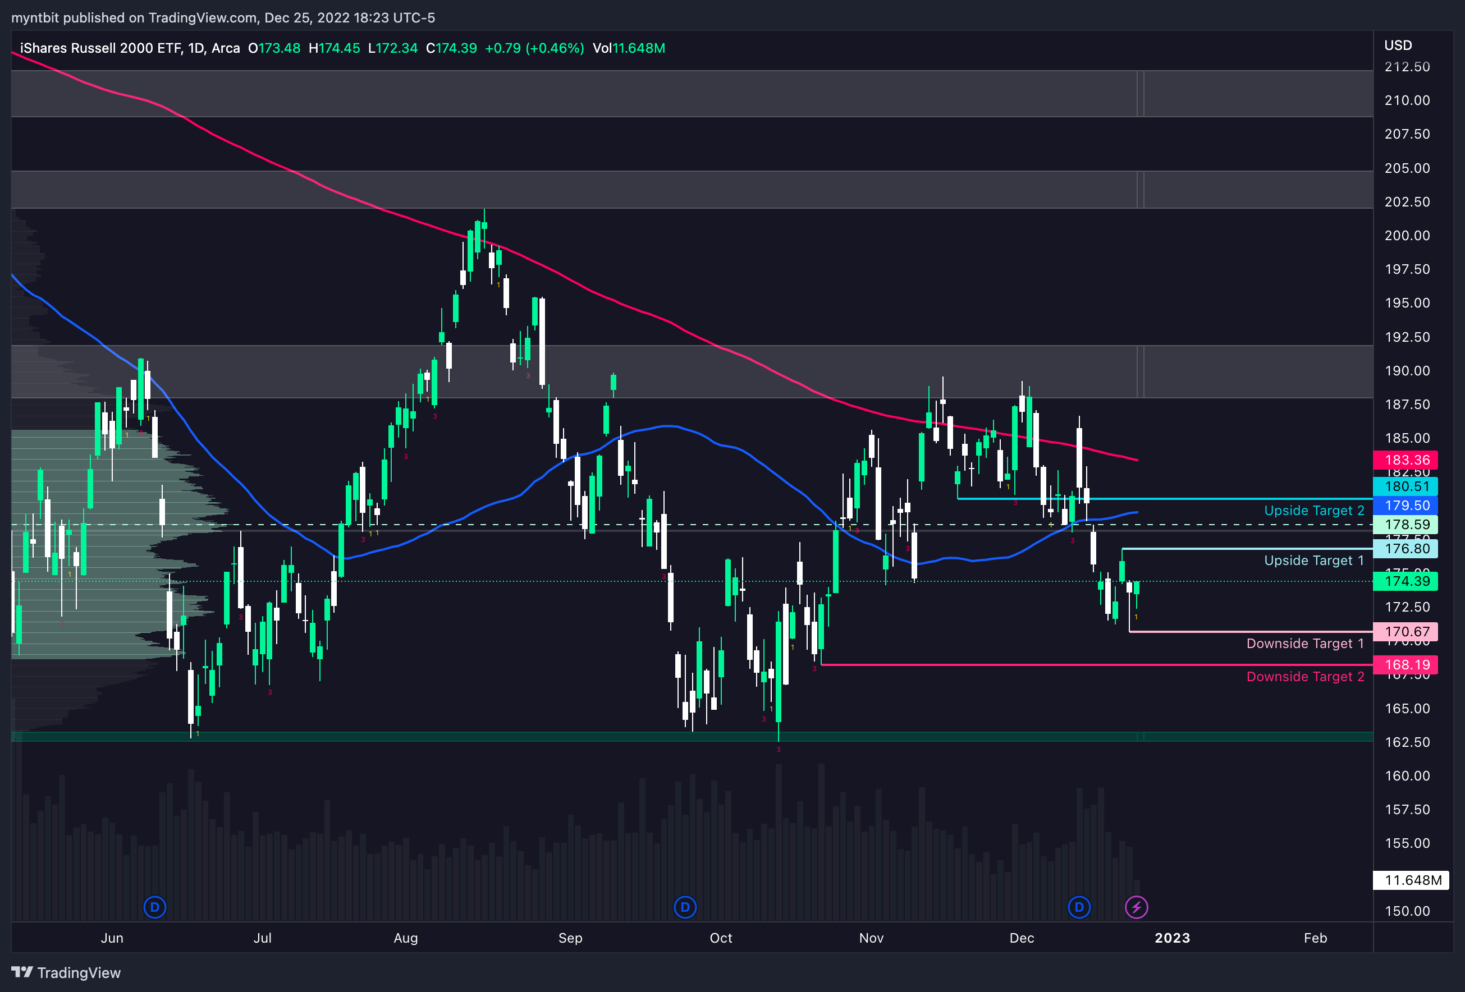The height and width of the screenshot is (992, 1465).
Task: Click the pink 170.67 price tag
Action: [1406, 631]
